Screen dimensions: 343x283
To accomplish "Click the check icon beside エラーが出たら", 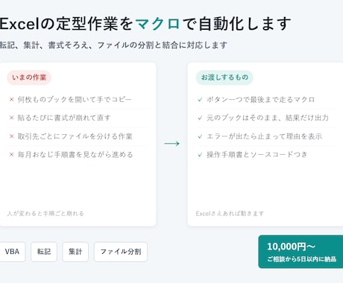I will (200, 136).
